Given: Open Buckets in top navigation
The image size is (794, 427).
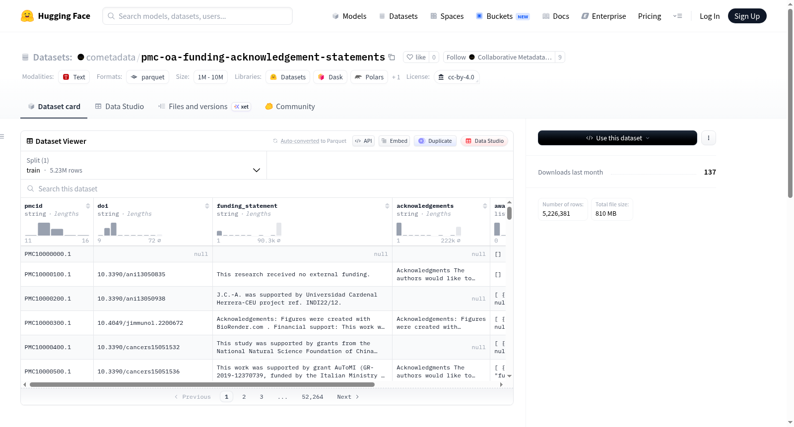Looking at the screenshot, I should [503, 16].
